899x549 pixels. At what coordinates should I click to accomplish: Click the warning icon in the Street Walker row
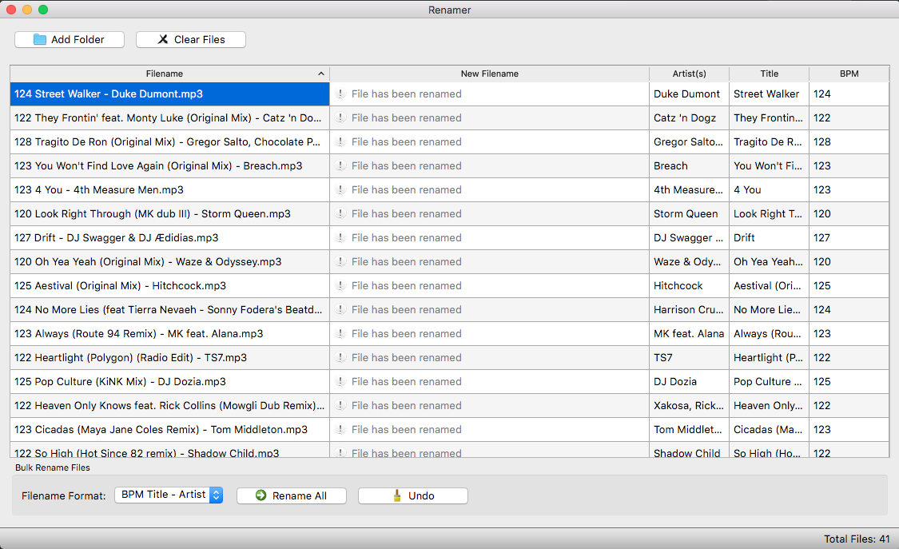pyautogui.click(x=340, y=94)
